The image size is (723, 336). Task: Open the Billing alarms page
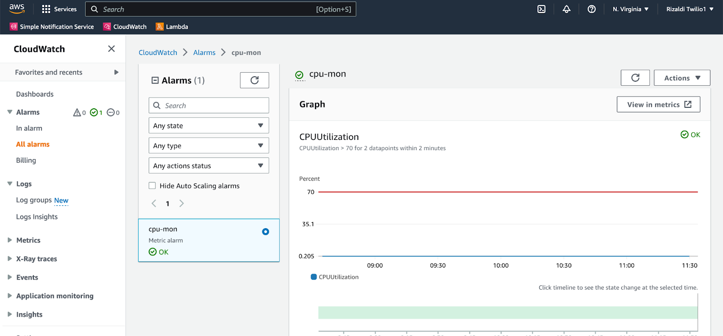click(x=26, y=160)
